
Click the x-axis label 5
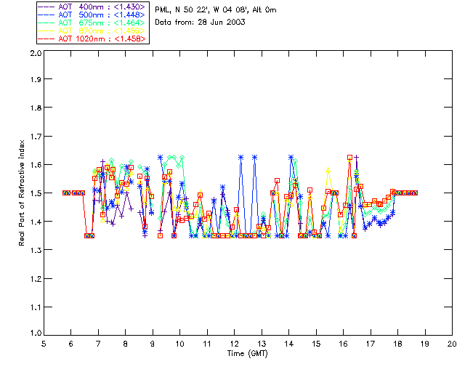(44, 344)
